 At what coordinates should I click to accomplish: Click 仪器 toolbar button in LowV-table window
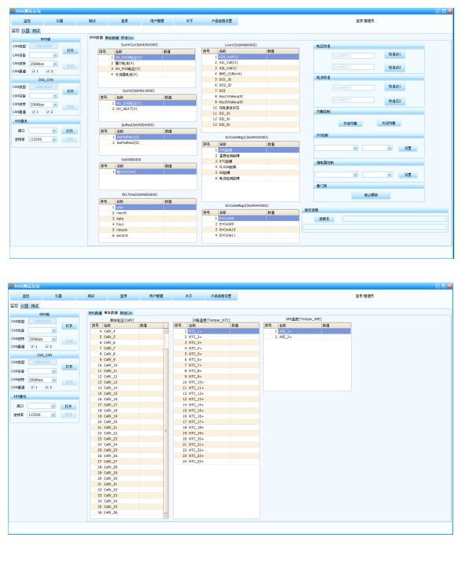click(x=60, y=21)
